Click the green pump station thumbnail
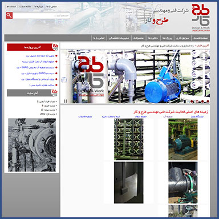Viewport: 219px width, 219px height. [x=183, y=139]
